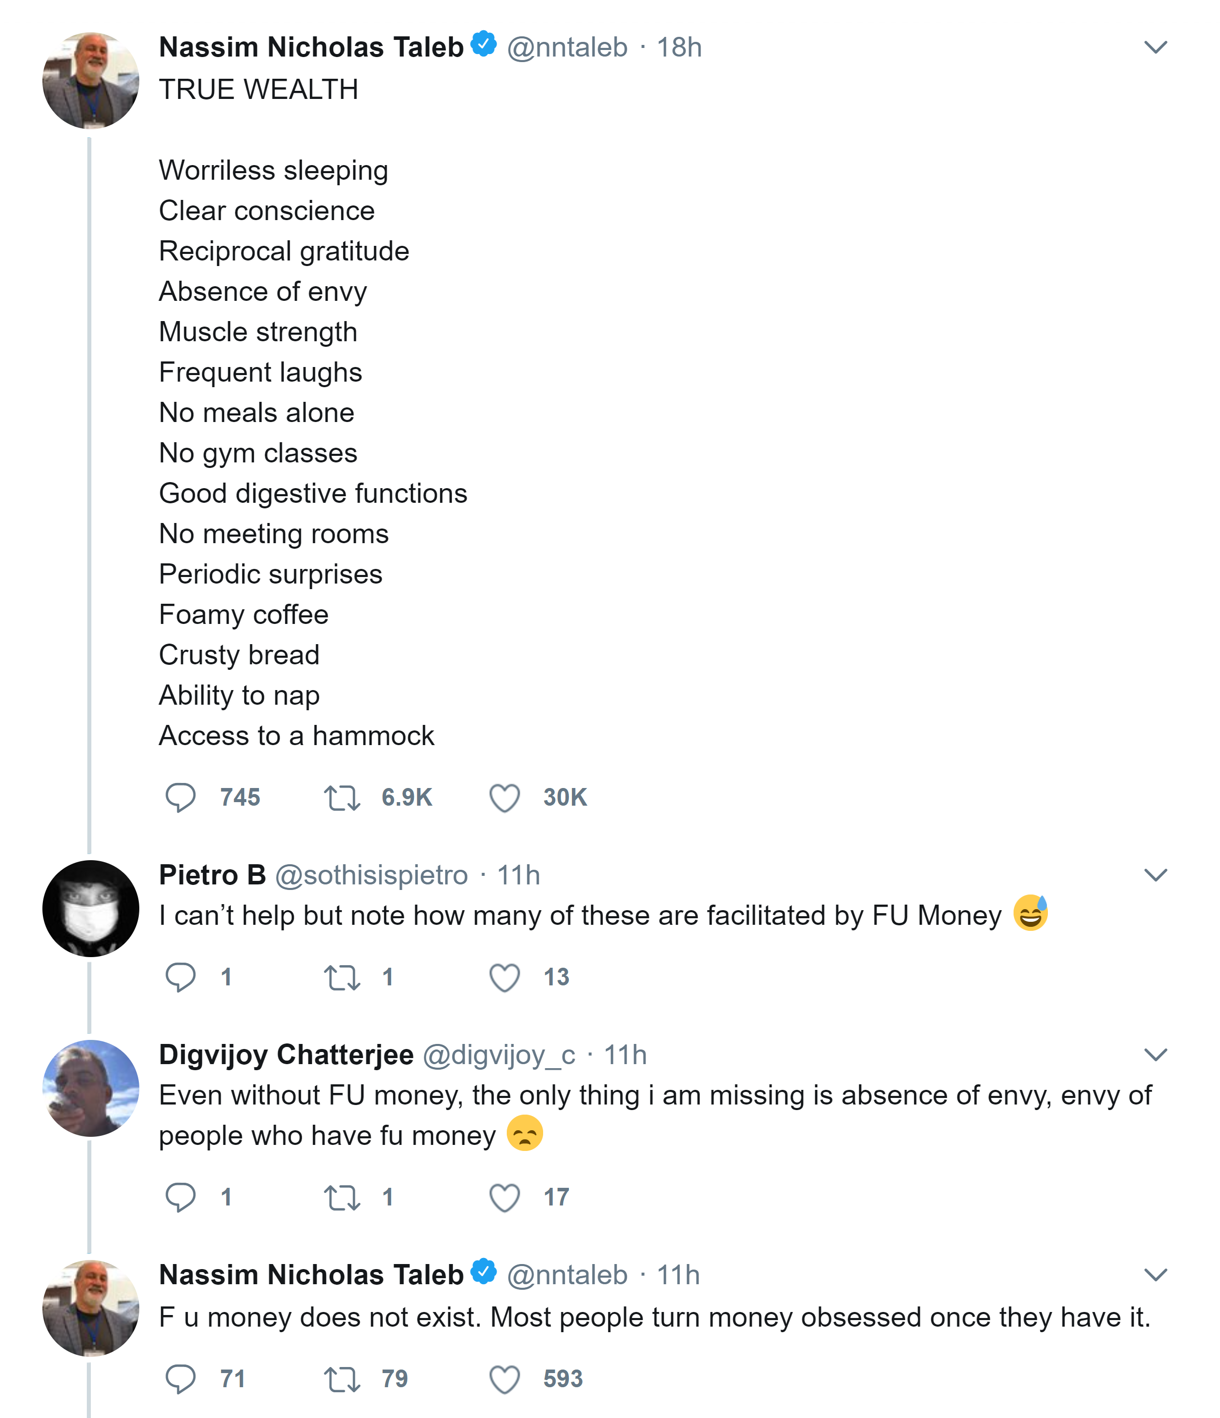Click Digvijoy Chatterjee's display name
The height and width of the screenshot is (1418, 1220).
tap(286, 1055)
